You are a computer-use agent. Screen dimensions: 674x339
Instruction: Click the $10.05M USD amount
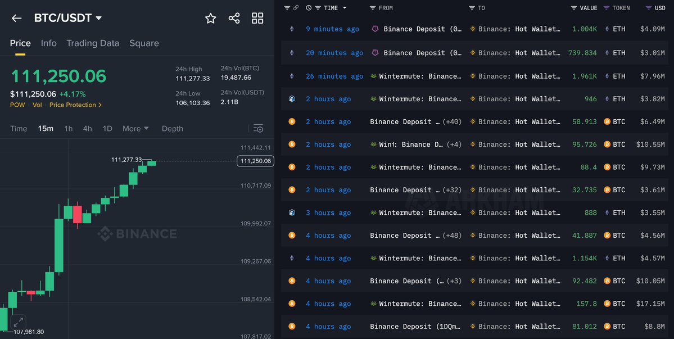pyautogui.click(x=650, y=281)
